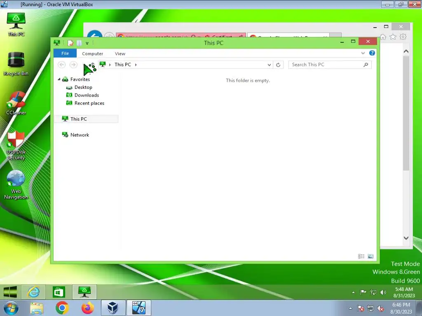Launch Firefox from host taskbar
The height and width of the screenshot is (316, 422).
87,308
